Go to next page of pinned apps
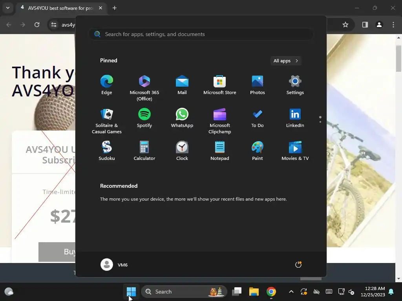 [x=320, y=121]
